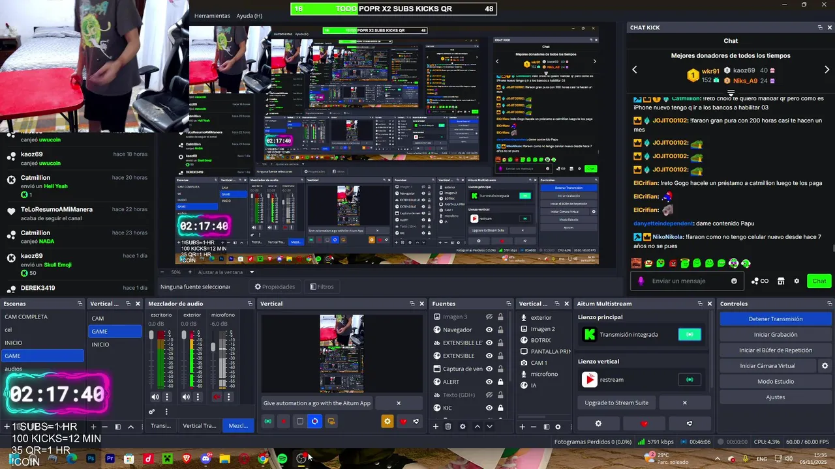835x469 pixels.
Task: Adjust the escritorio volume fader
Action: click(151, 335)
